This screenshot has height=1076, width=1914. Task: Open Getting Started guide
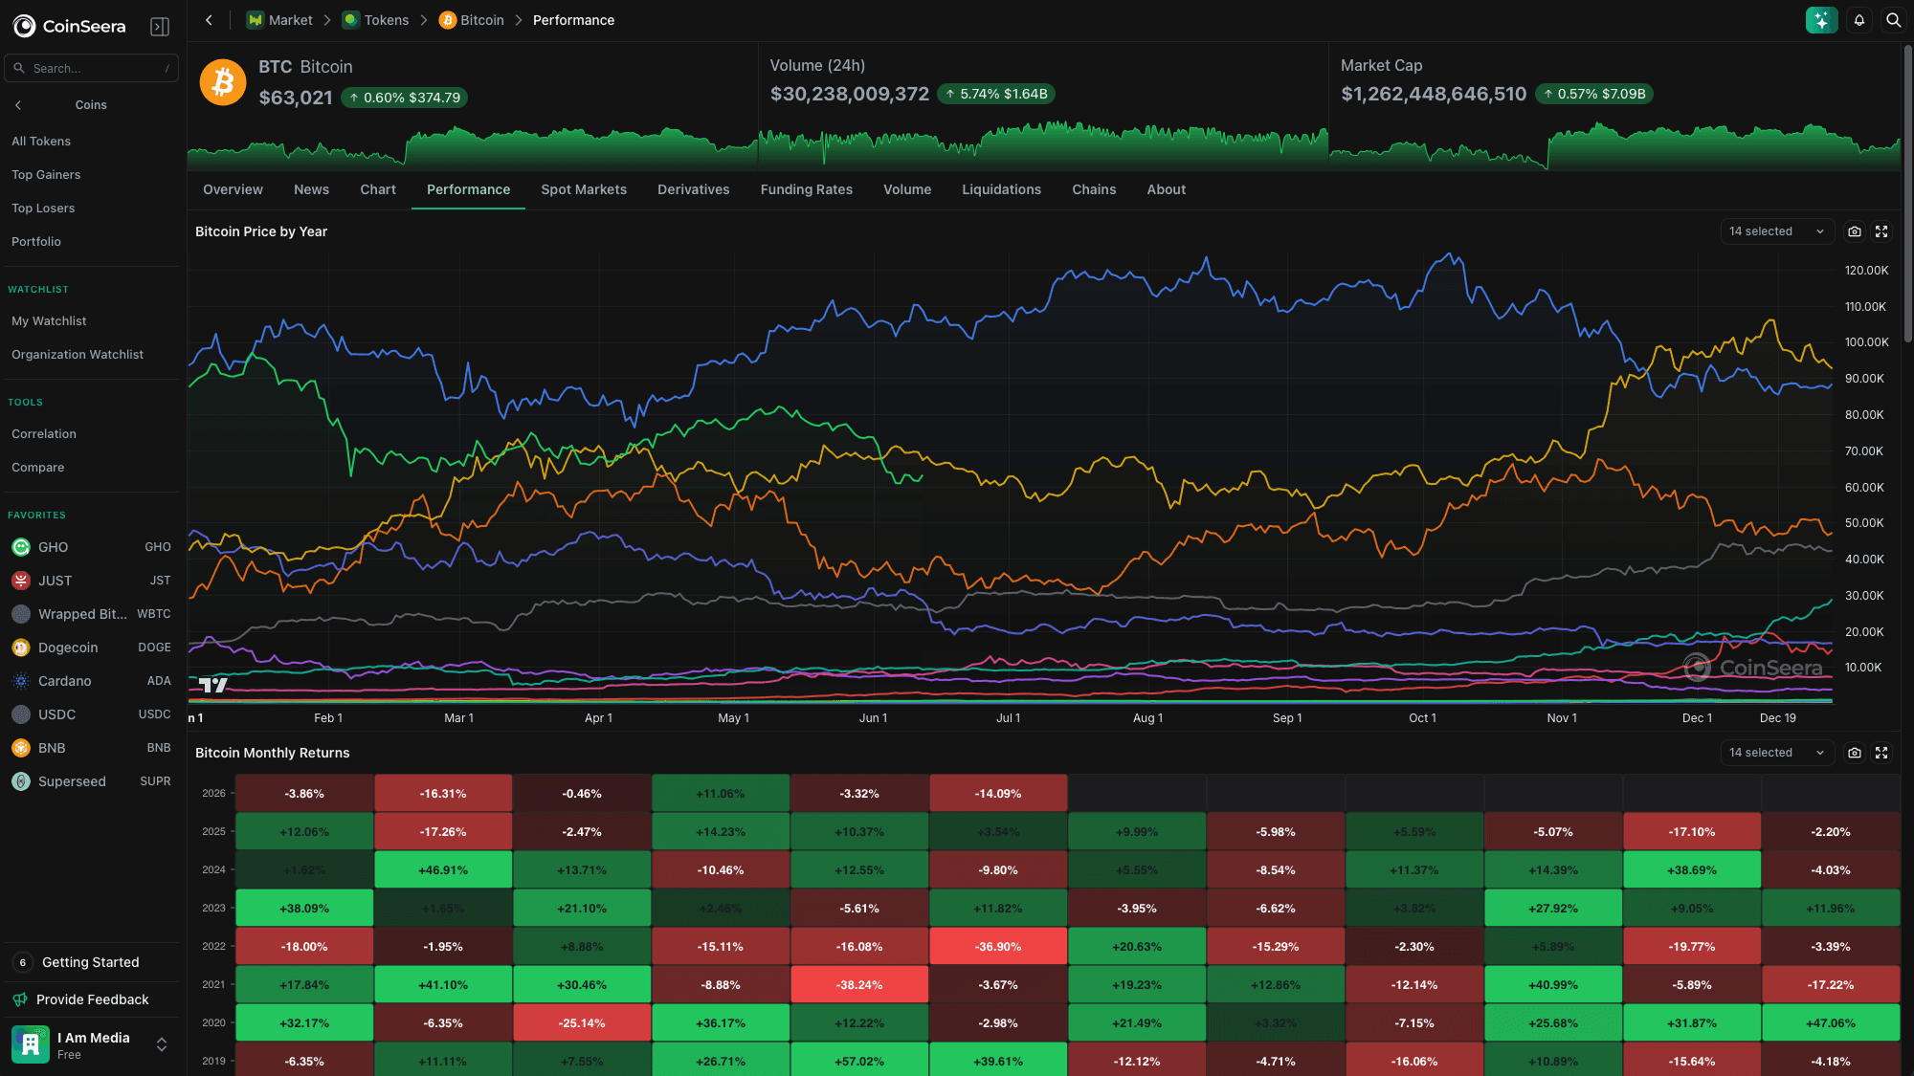pyautogui.click(x=91, y=962)
